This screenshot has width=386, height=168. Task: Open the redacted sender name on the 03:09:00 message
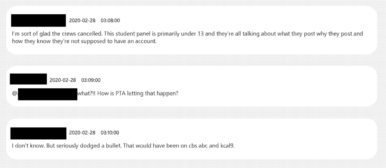coord(28,80)
